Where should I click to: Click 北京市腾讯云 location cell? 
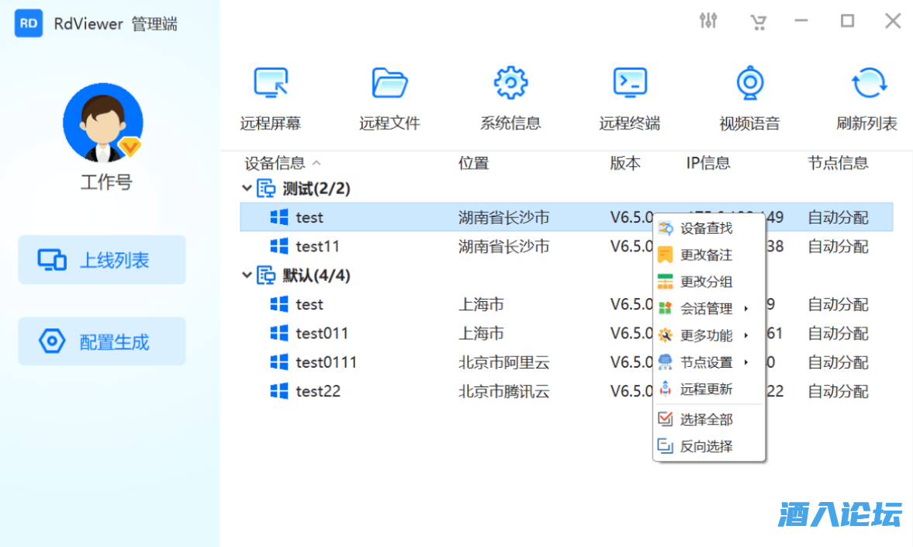[x=503, y=392]
